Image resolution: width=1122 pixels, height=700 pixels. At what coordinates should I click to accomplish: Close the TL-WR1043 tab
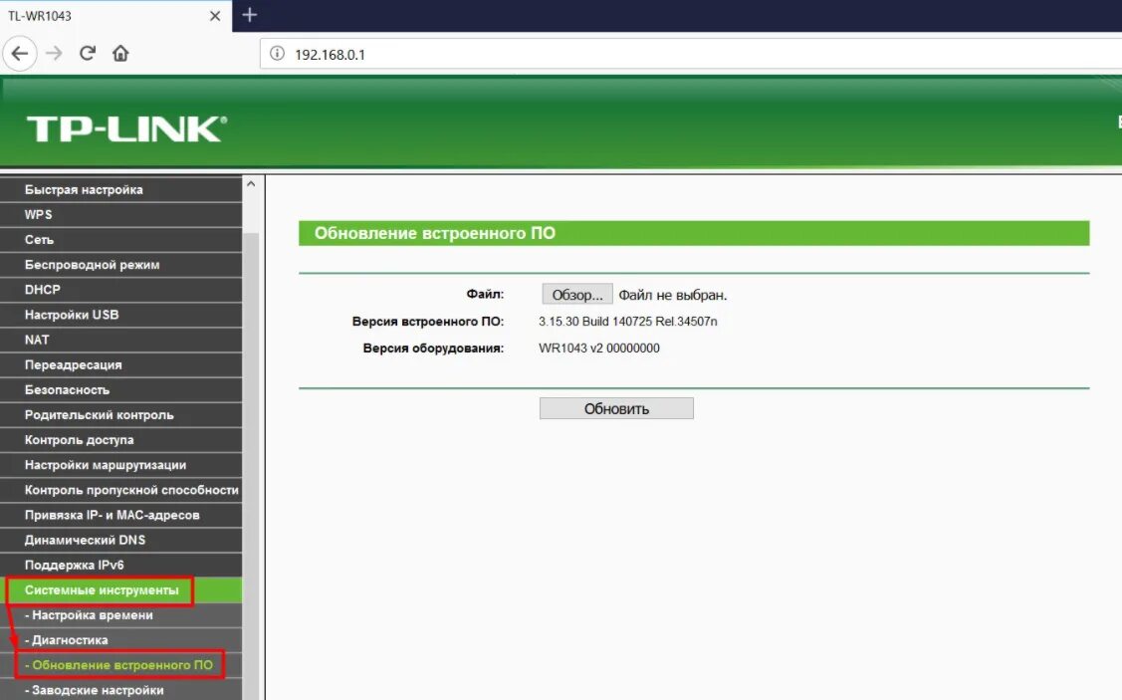click(215, 16)
